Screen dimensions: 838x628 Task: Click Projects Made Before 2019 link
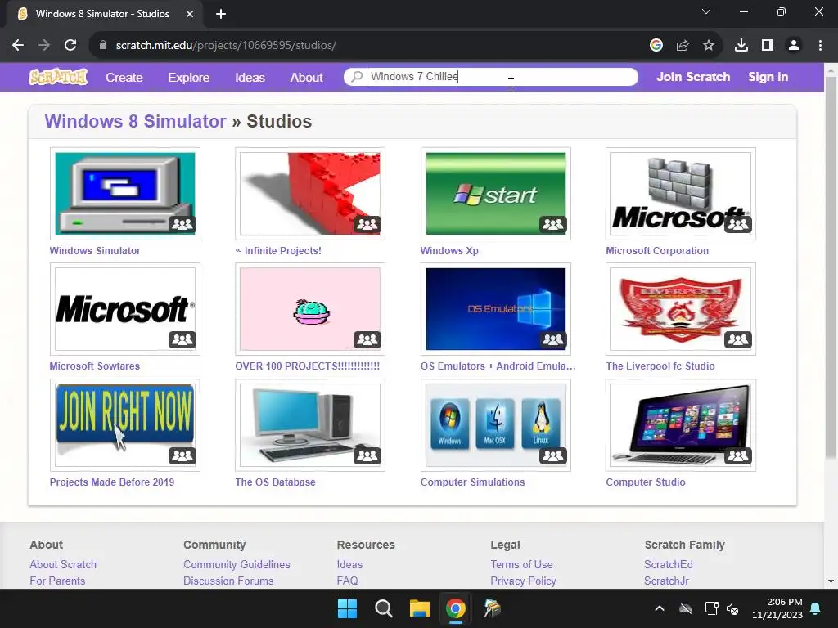(x=111, y=482)
